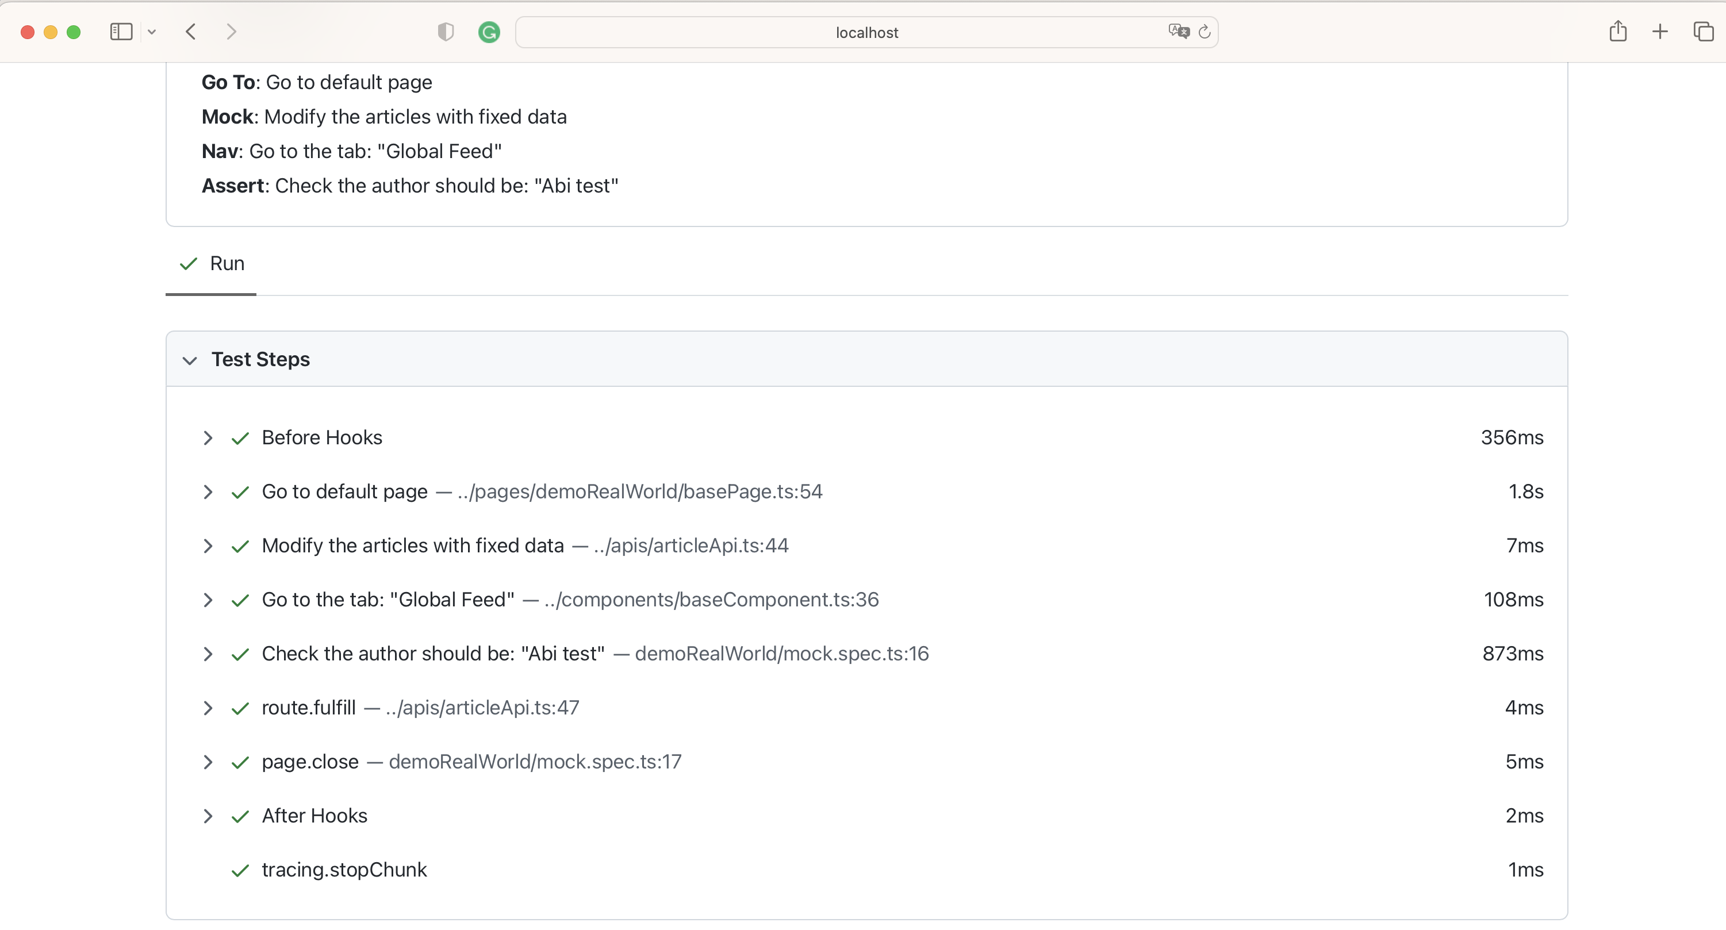Open the privacy report shield icon
1726x930 pixels.
tap(445, 32)
